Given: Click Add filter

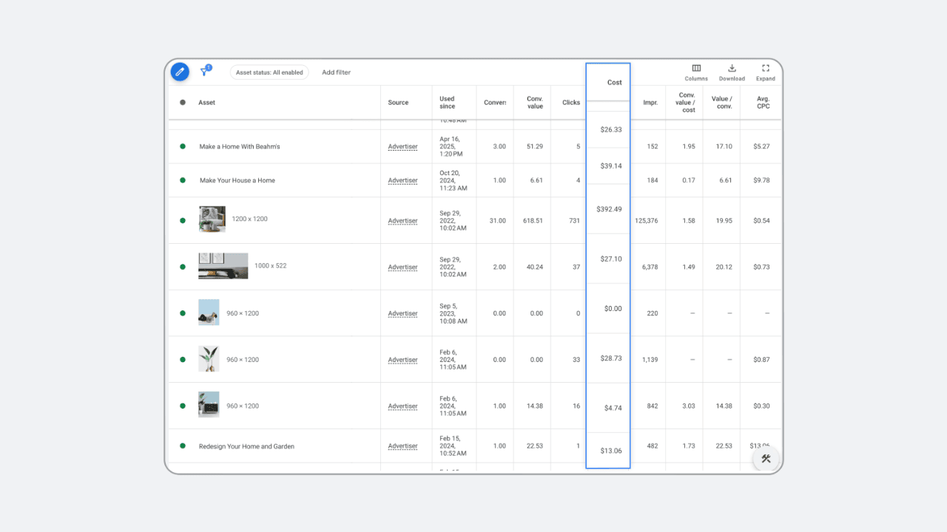Looking at the screenshot, I should [x=336, y=72].
